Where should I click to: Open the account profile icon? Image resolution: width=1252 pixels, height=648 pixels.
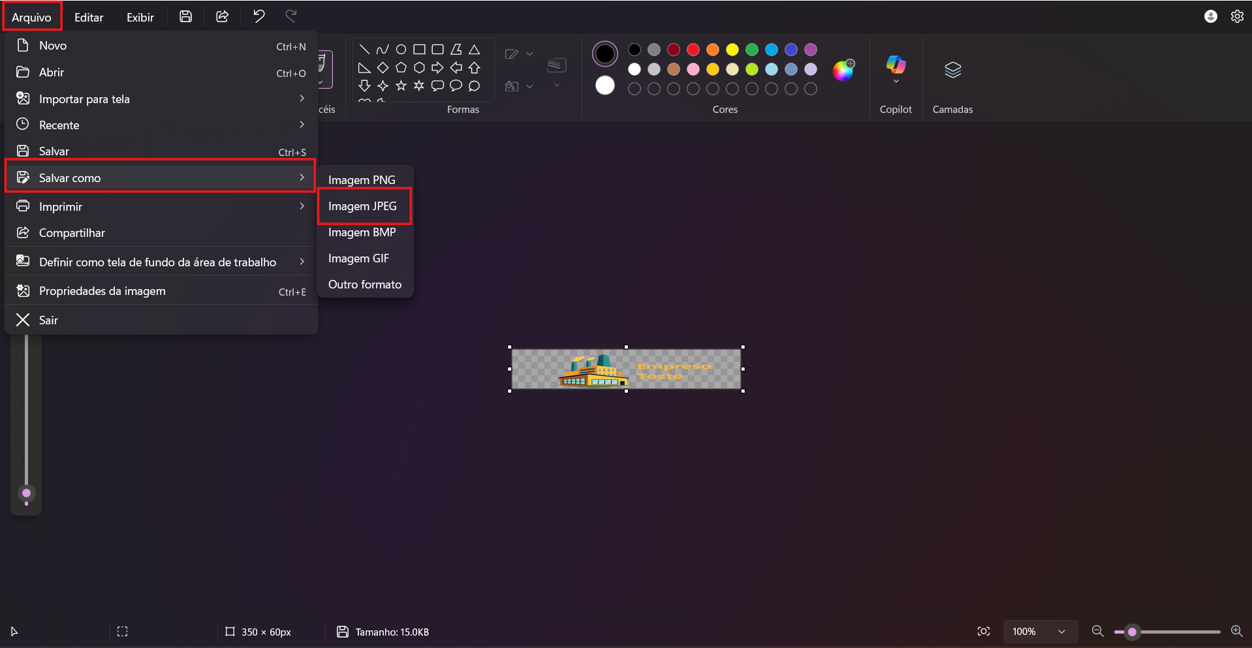(1211, 16)
